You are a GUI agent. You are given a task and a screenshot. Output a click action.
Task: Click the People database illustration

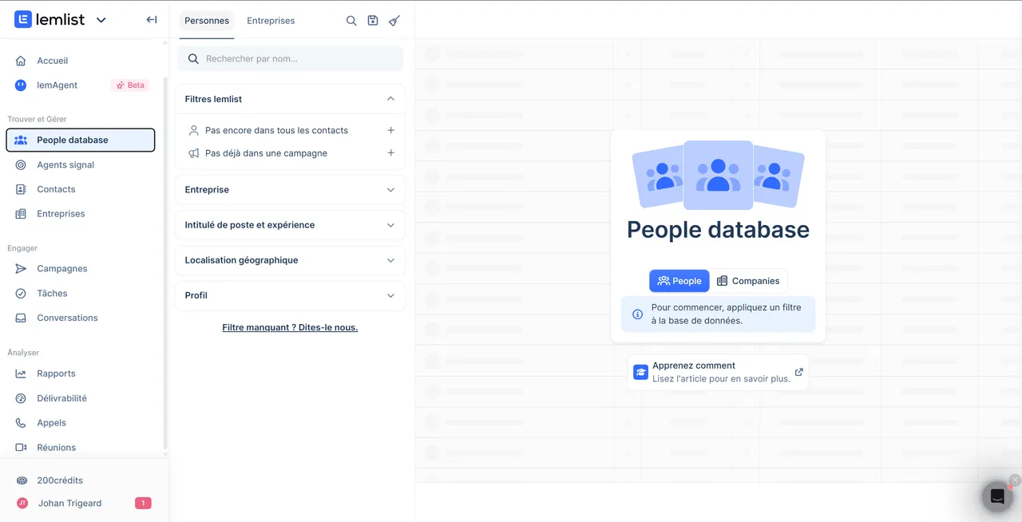coord(719,176)
